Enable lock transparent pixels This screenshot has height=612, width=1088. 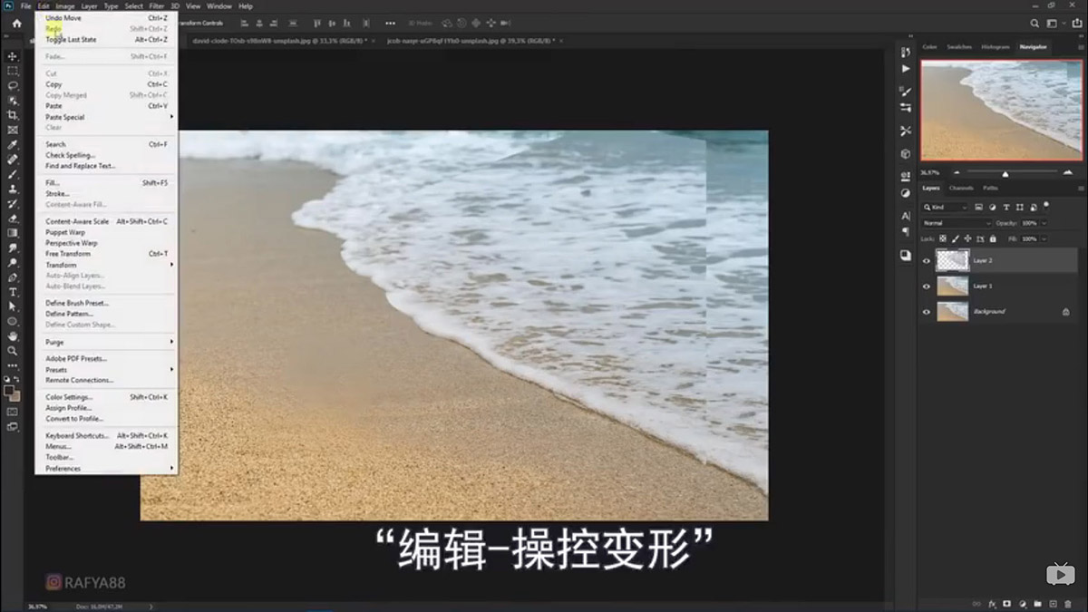pos(944,238)
